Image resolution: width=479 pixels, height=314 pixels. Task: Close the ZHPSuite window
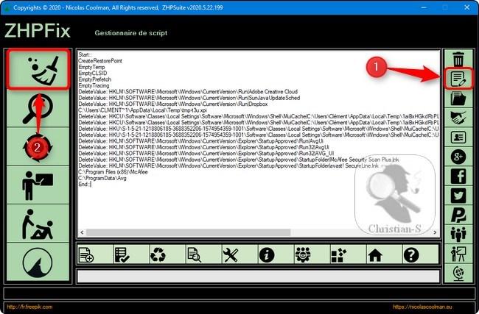[466, 7]
